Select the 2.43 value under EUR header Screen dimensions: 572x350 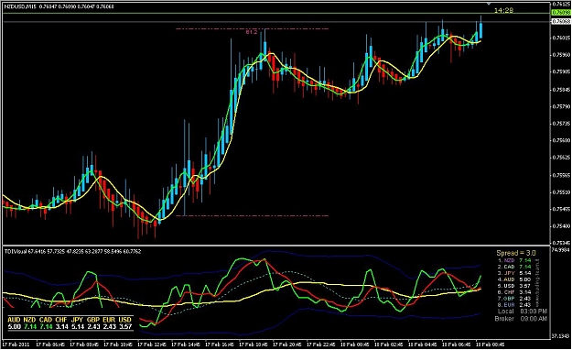[x=109, y=326]
